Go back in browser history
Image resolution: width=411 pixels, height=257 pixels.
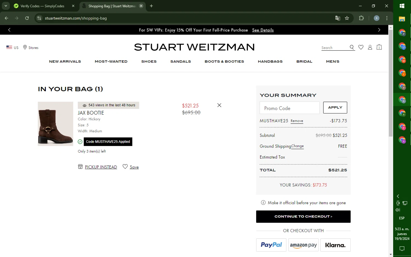[7, 18]
